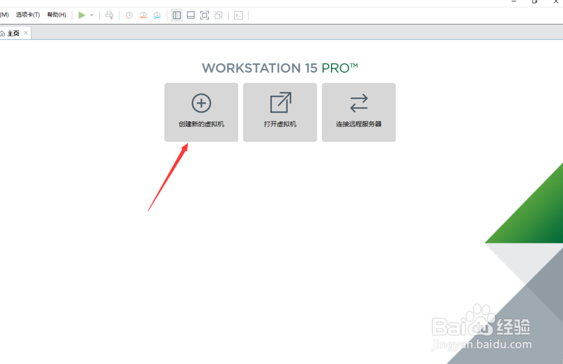
Task: Click the Unity mode icon
Action: [x=218, y=15]
